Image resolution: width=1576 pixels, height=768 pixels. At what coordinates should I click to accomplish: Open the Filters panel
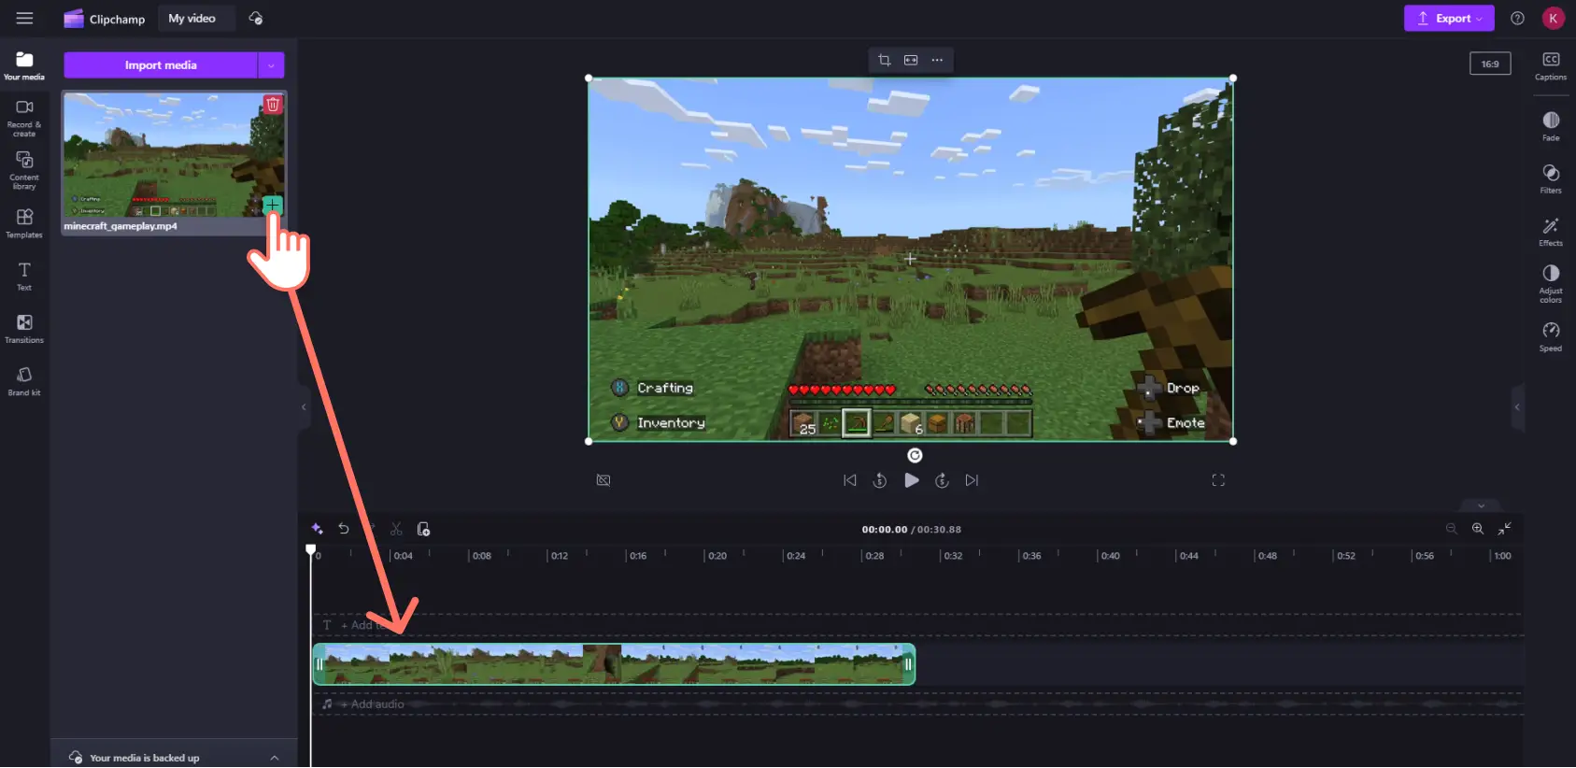pyautogui.click(x=1551, y=178)
